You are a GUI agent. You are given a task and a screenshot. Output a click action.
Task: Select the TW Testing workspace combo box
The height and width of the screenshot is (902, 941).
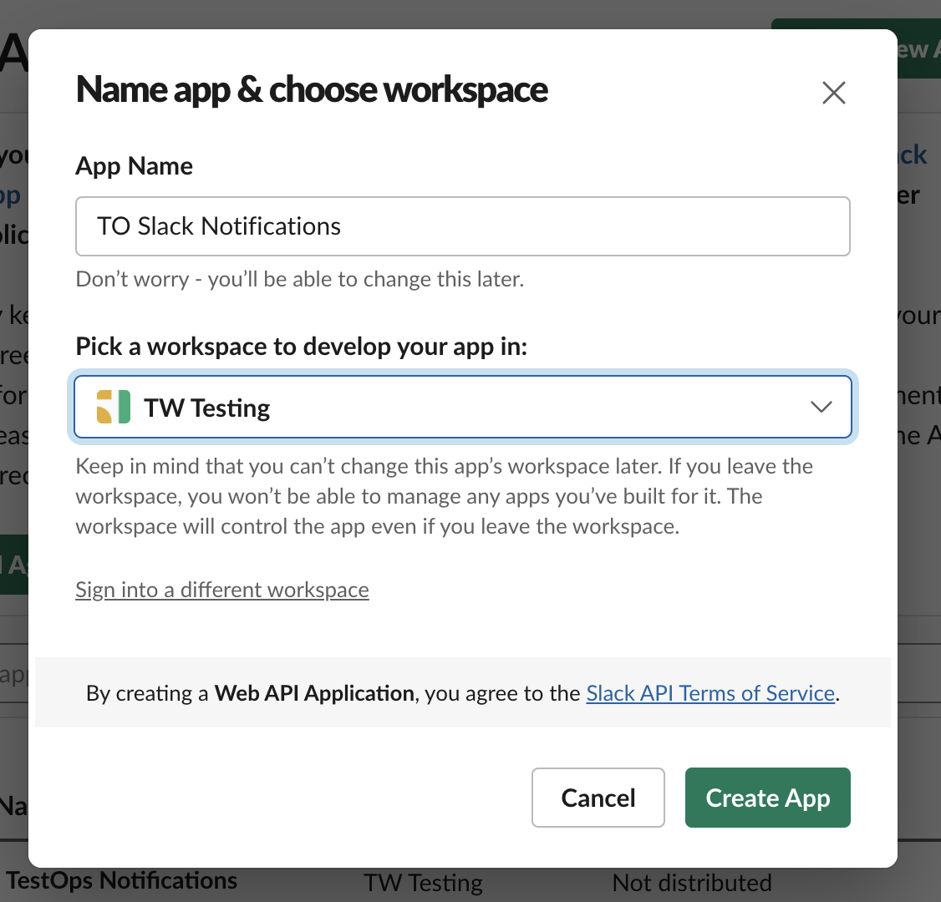[x=463, y=407]
